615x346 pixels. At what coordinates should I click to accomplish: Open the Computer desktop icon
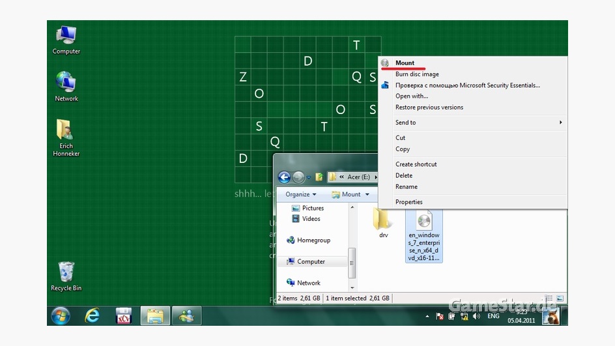66,39
